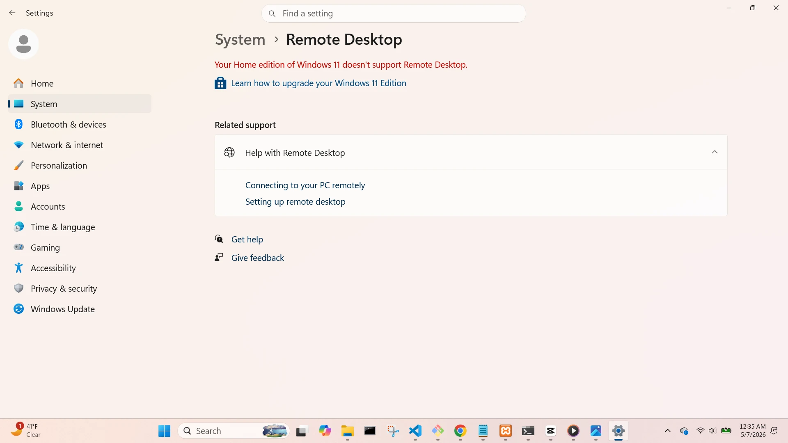
Task: Open Privacy & security settings
Action: [x=80, y=288]
